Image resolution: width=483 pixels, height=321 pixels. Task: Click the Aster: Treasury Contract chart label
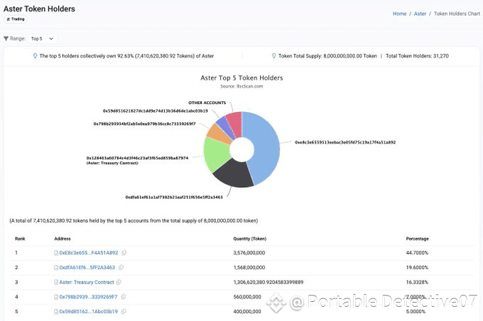(x=137, y=160)
